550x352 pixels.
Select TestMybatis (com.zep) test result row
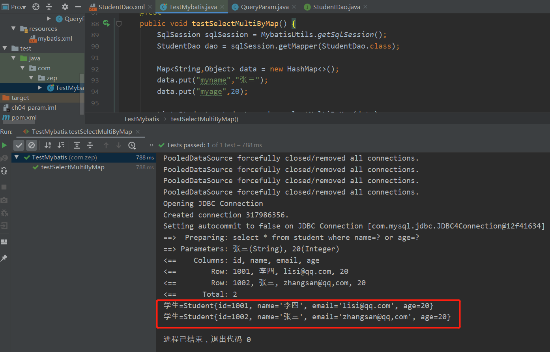pos(84,157)
